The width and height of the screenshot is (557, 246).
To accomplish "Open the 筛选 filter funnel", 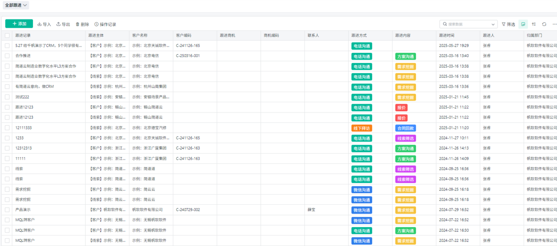I will coord(508,24).
